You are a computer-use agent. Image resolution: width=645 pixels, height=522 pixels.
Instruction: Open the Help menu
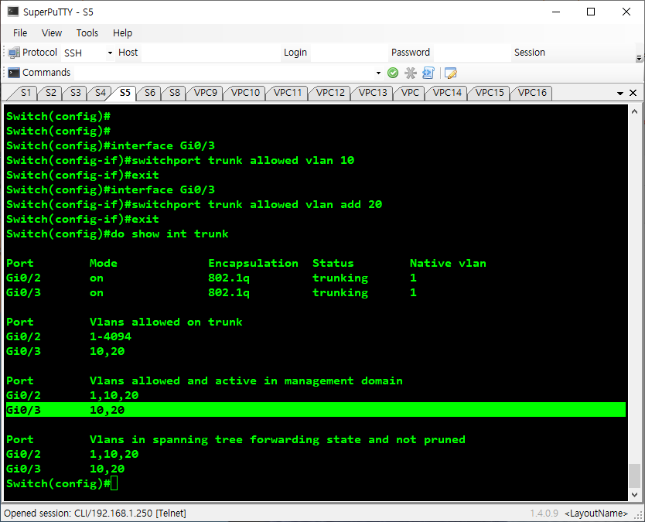[x=123, y=33]
